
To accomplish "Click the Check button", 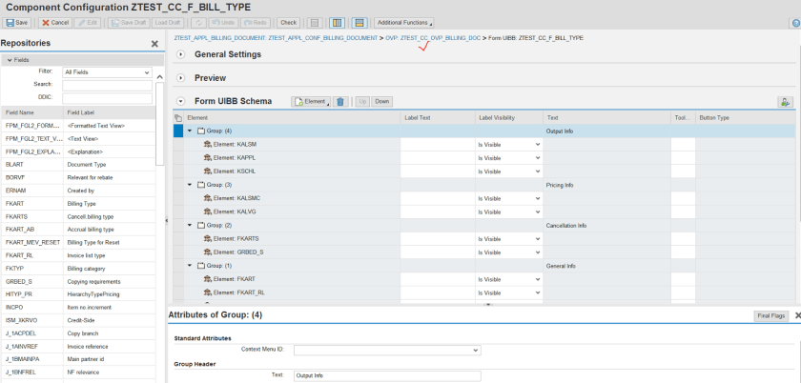I will pos(288,22).
